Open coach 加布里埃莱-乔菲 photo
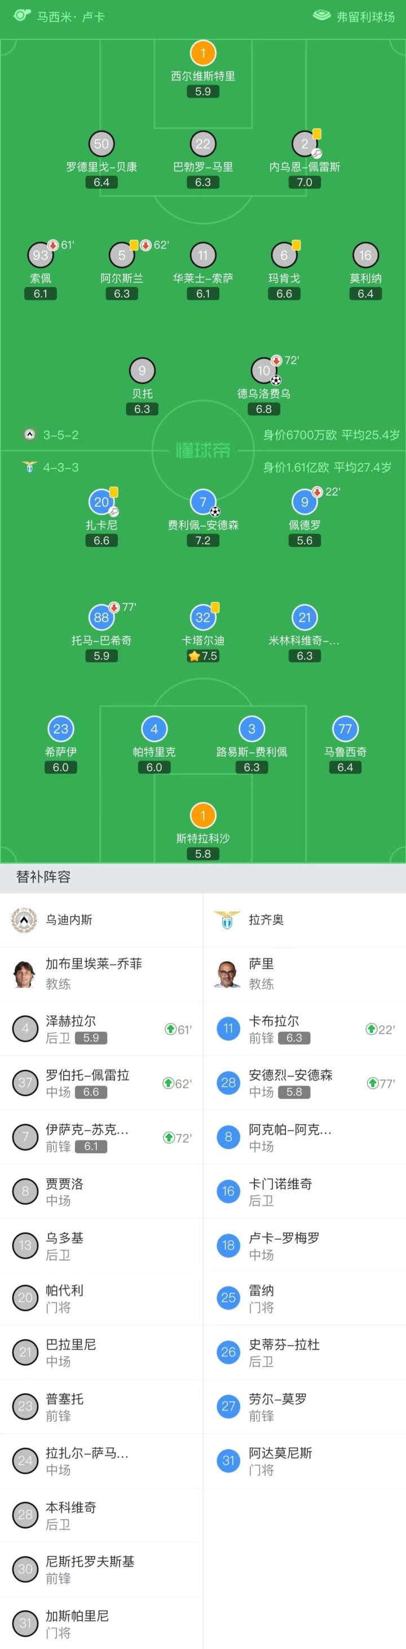Image resolution: width=406 pixels, height=1649 pixels. tap(24, 974)
